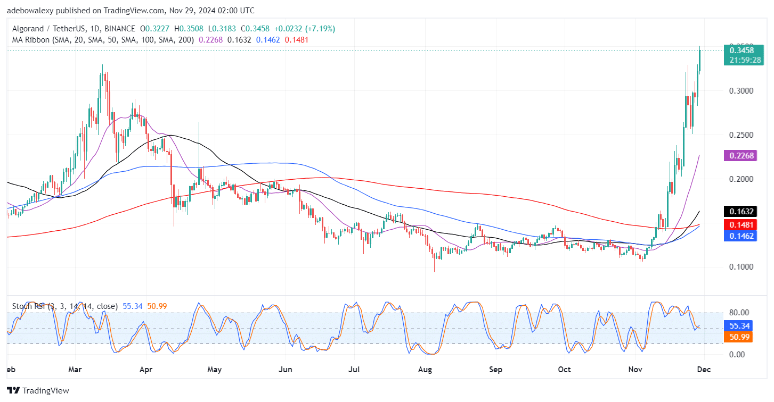Click the 0.2500 price axis label
The width and height of the screenshot is (774, 402).
pyautogui.click(x=741, y=135)
